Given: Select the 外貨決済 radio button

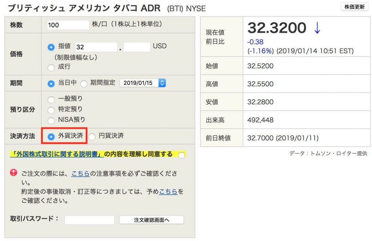Looking at the screenshot, I should [x=51, y=137].
